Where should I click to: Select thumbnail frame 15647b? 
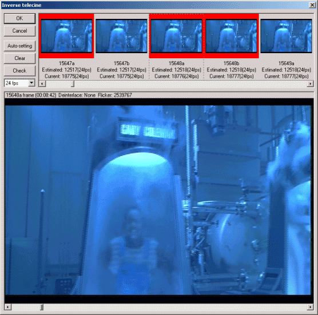pos(121,36)
